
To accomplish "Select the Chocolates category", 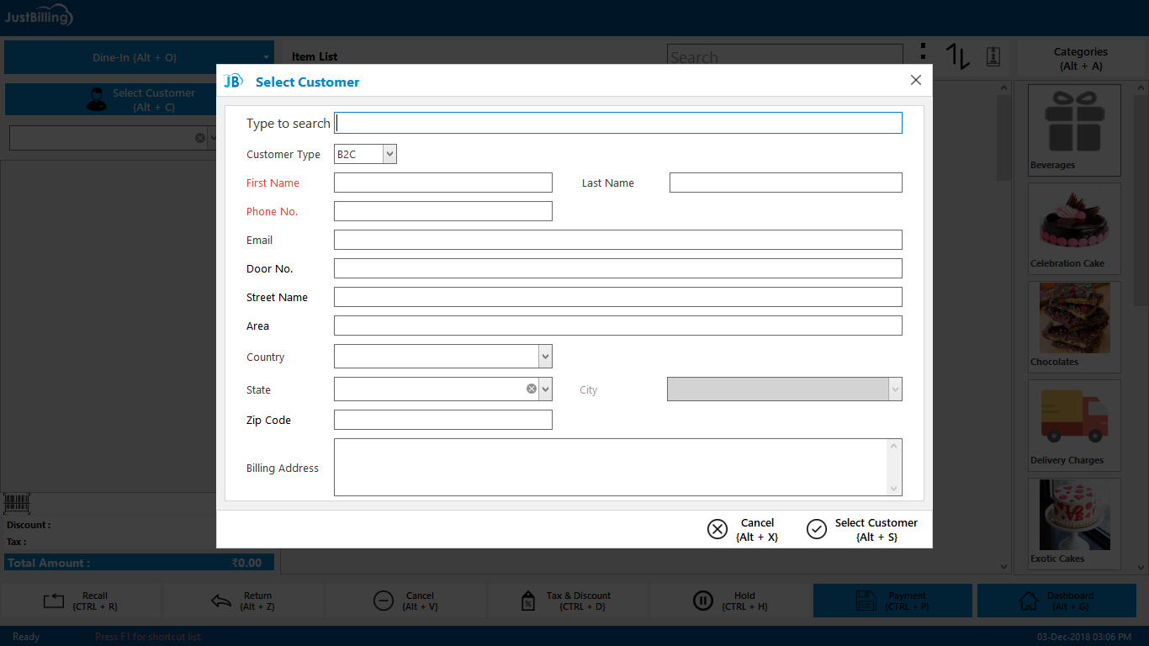I will (1074, 326).
